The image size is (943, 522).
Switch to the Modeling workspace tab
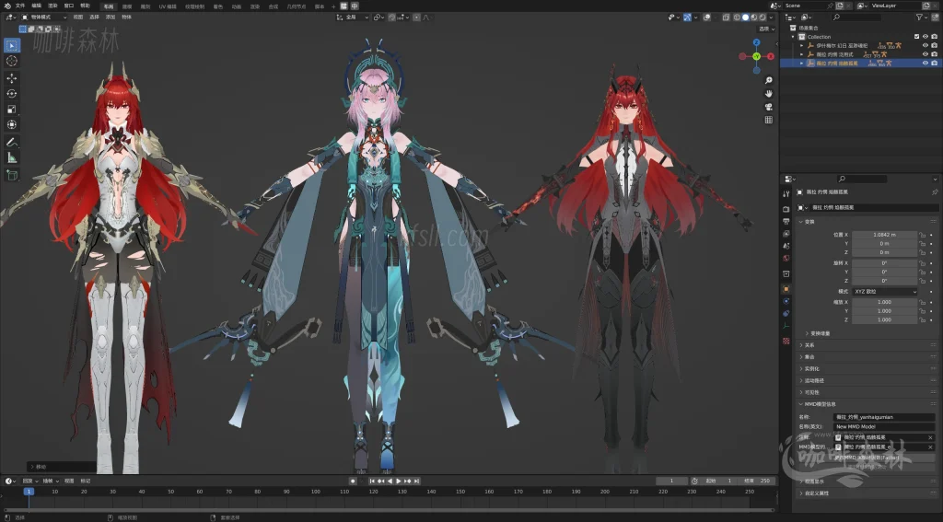pyautogui.click(x=127, y=6)
